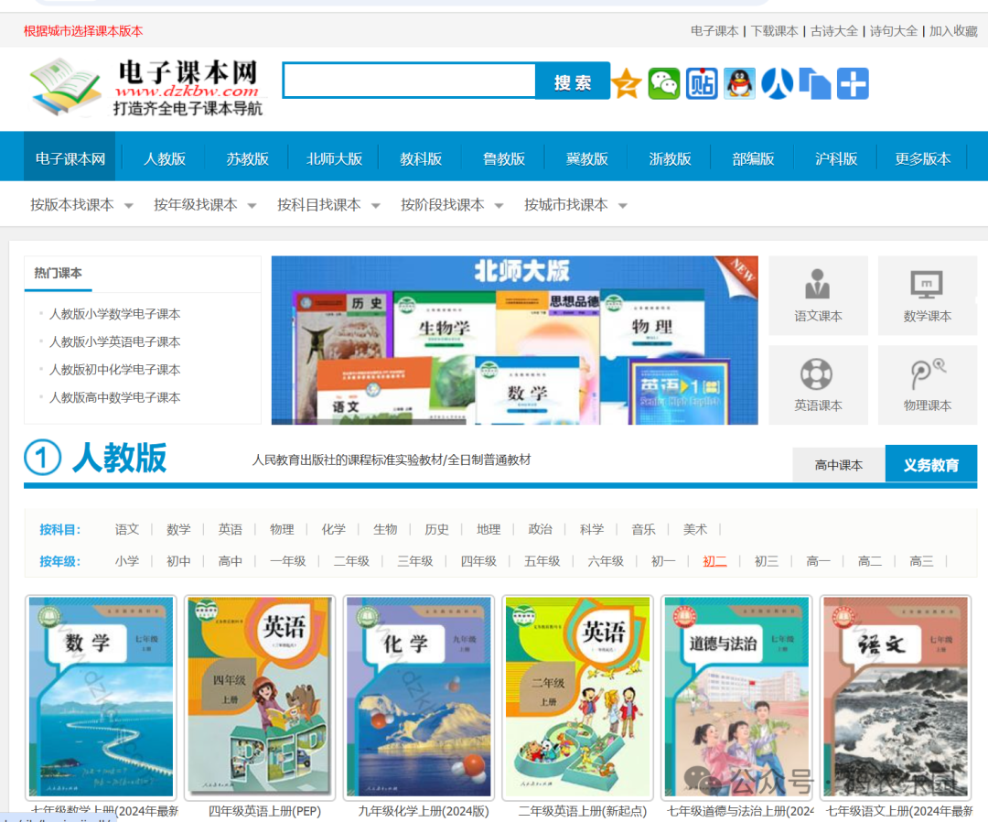The height and width of the screenshot is (822, 988).
Task: Click the Renren share icon
Action: [x=778, y=83]
